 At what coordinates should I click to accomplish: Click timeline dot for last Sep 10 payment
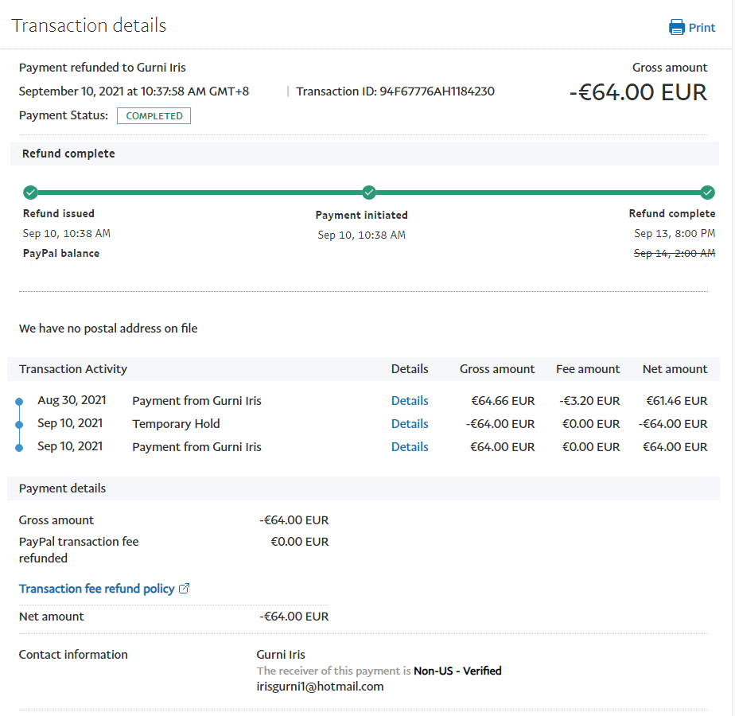pos(20,448)
